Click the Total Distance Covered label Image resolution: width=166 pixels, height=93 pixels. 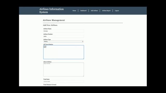click(50, 84)
